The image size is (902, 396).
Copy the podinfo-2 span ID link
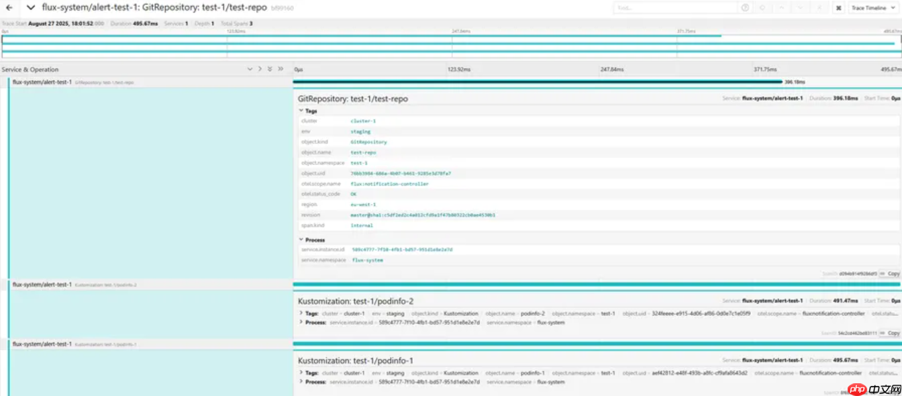[890, 333]
